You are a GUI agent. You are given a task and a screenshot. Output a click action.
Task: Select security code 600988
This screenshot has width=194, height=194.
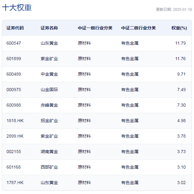click(14, 105)
